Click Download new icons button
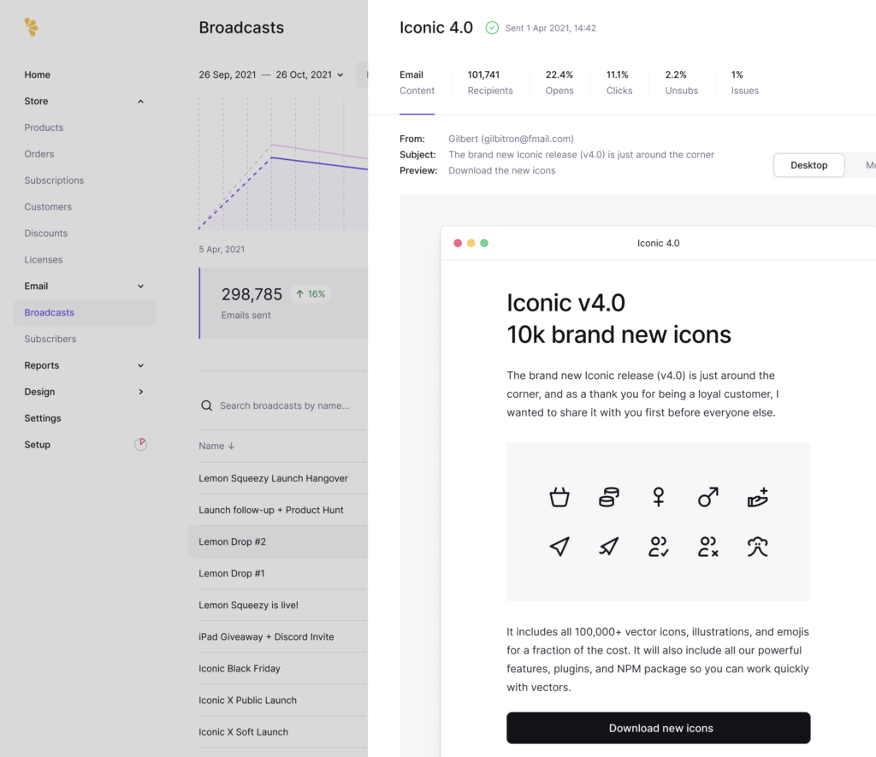The height and width of the screenshot is (757, 876). coord(658,728)
